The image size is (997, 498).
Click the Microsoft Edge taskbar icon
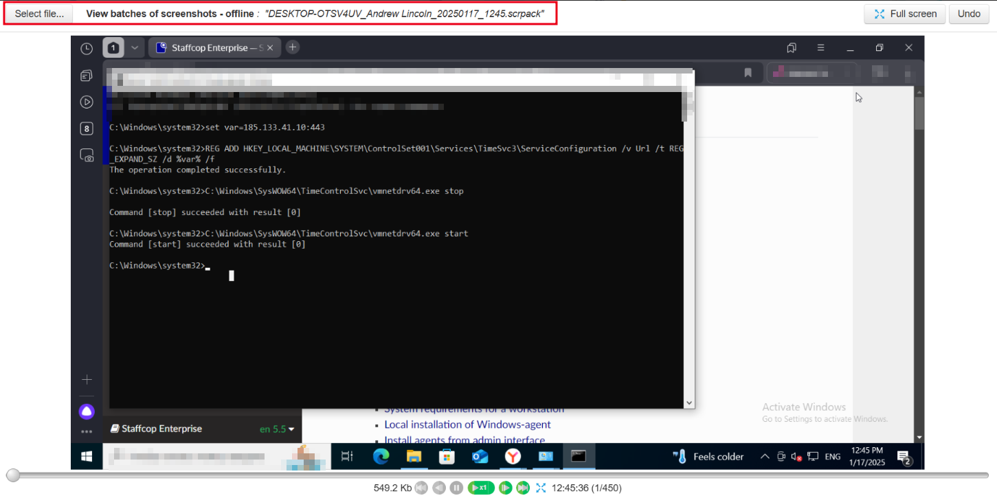[x=381, y=456]
